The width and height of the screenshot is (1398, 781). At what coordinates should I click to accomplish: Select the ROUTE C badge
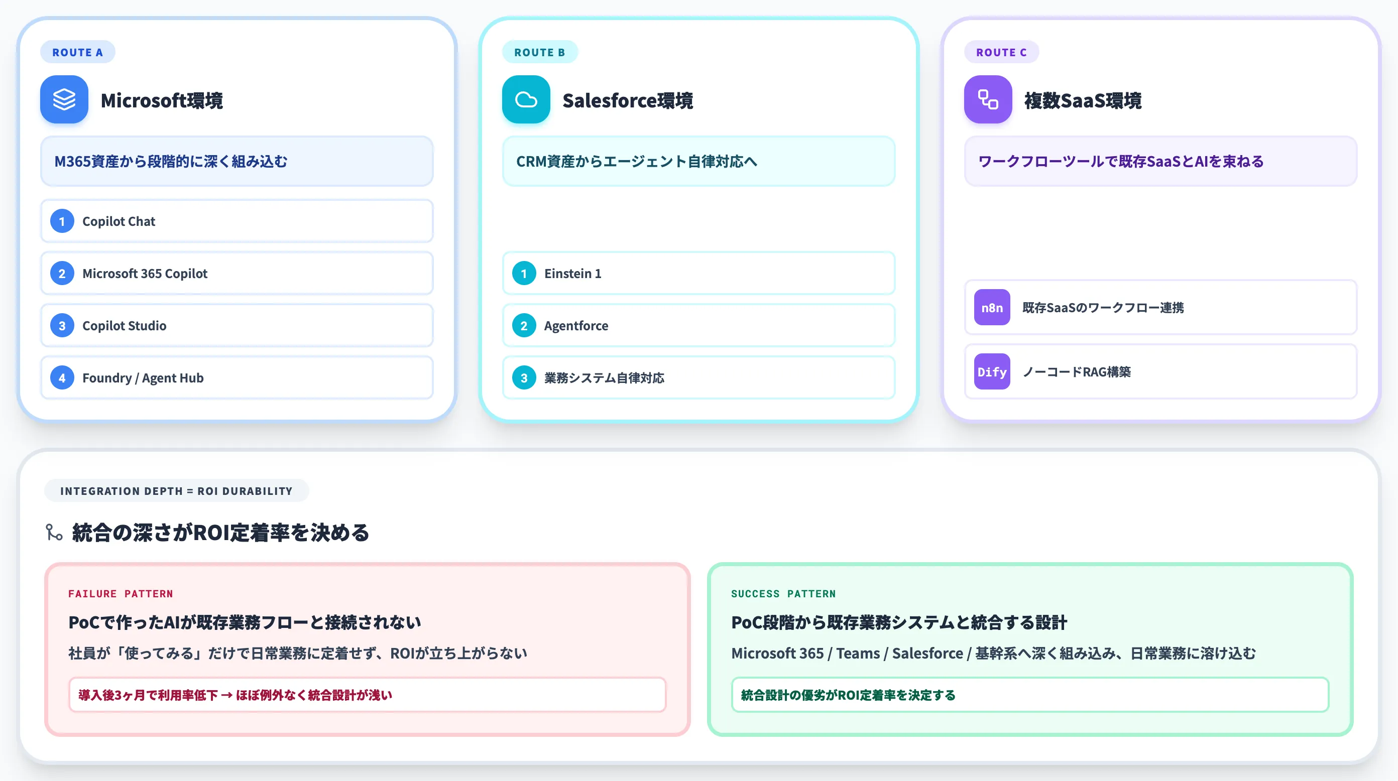[1001, 52]
